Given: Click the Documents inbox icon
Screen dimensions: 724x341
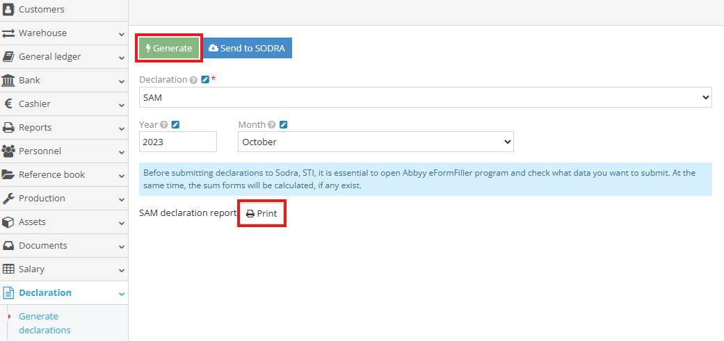Looking at the screenshot, I should pyautogui.click(x=8, y=246).
